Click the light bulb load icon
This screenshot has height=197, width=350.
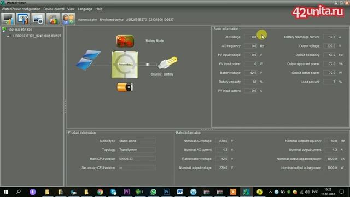click(x=168, y=62)
